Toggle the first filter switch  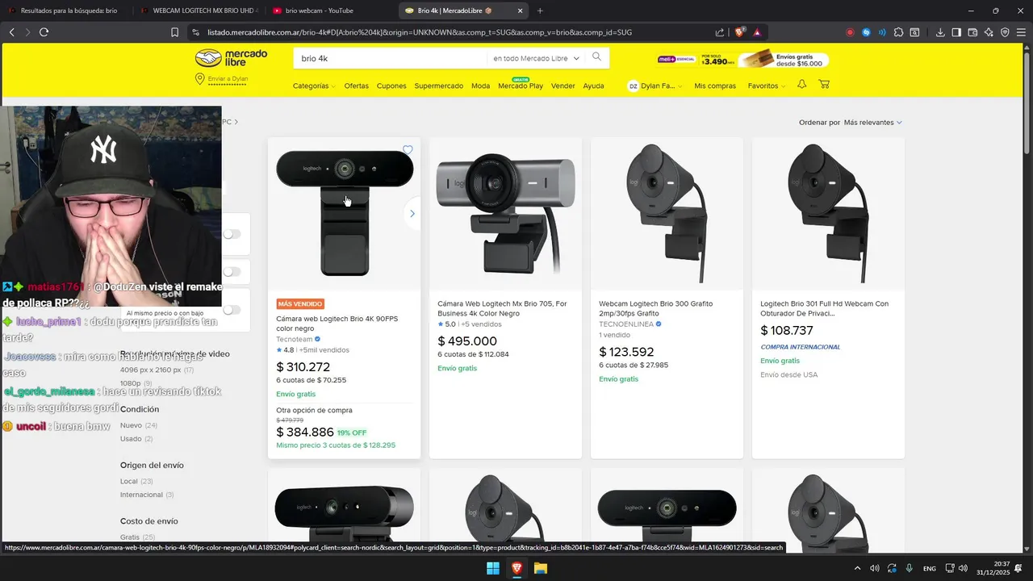[232, 234]
